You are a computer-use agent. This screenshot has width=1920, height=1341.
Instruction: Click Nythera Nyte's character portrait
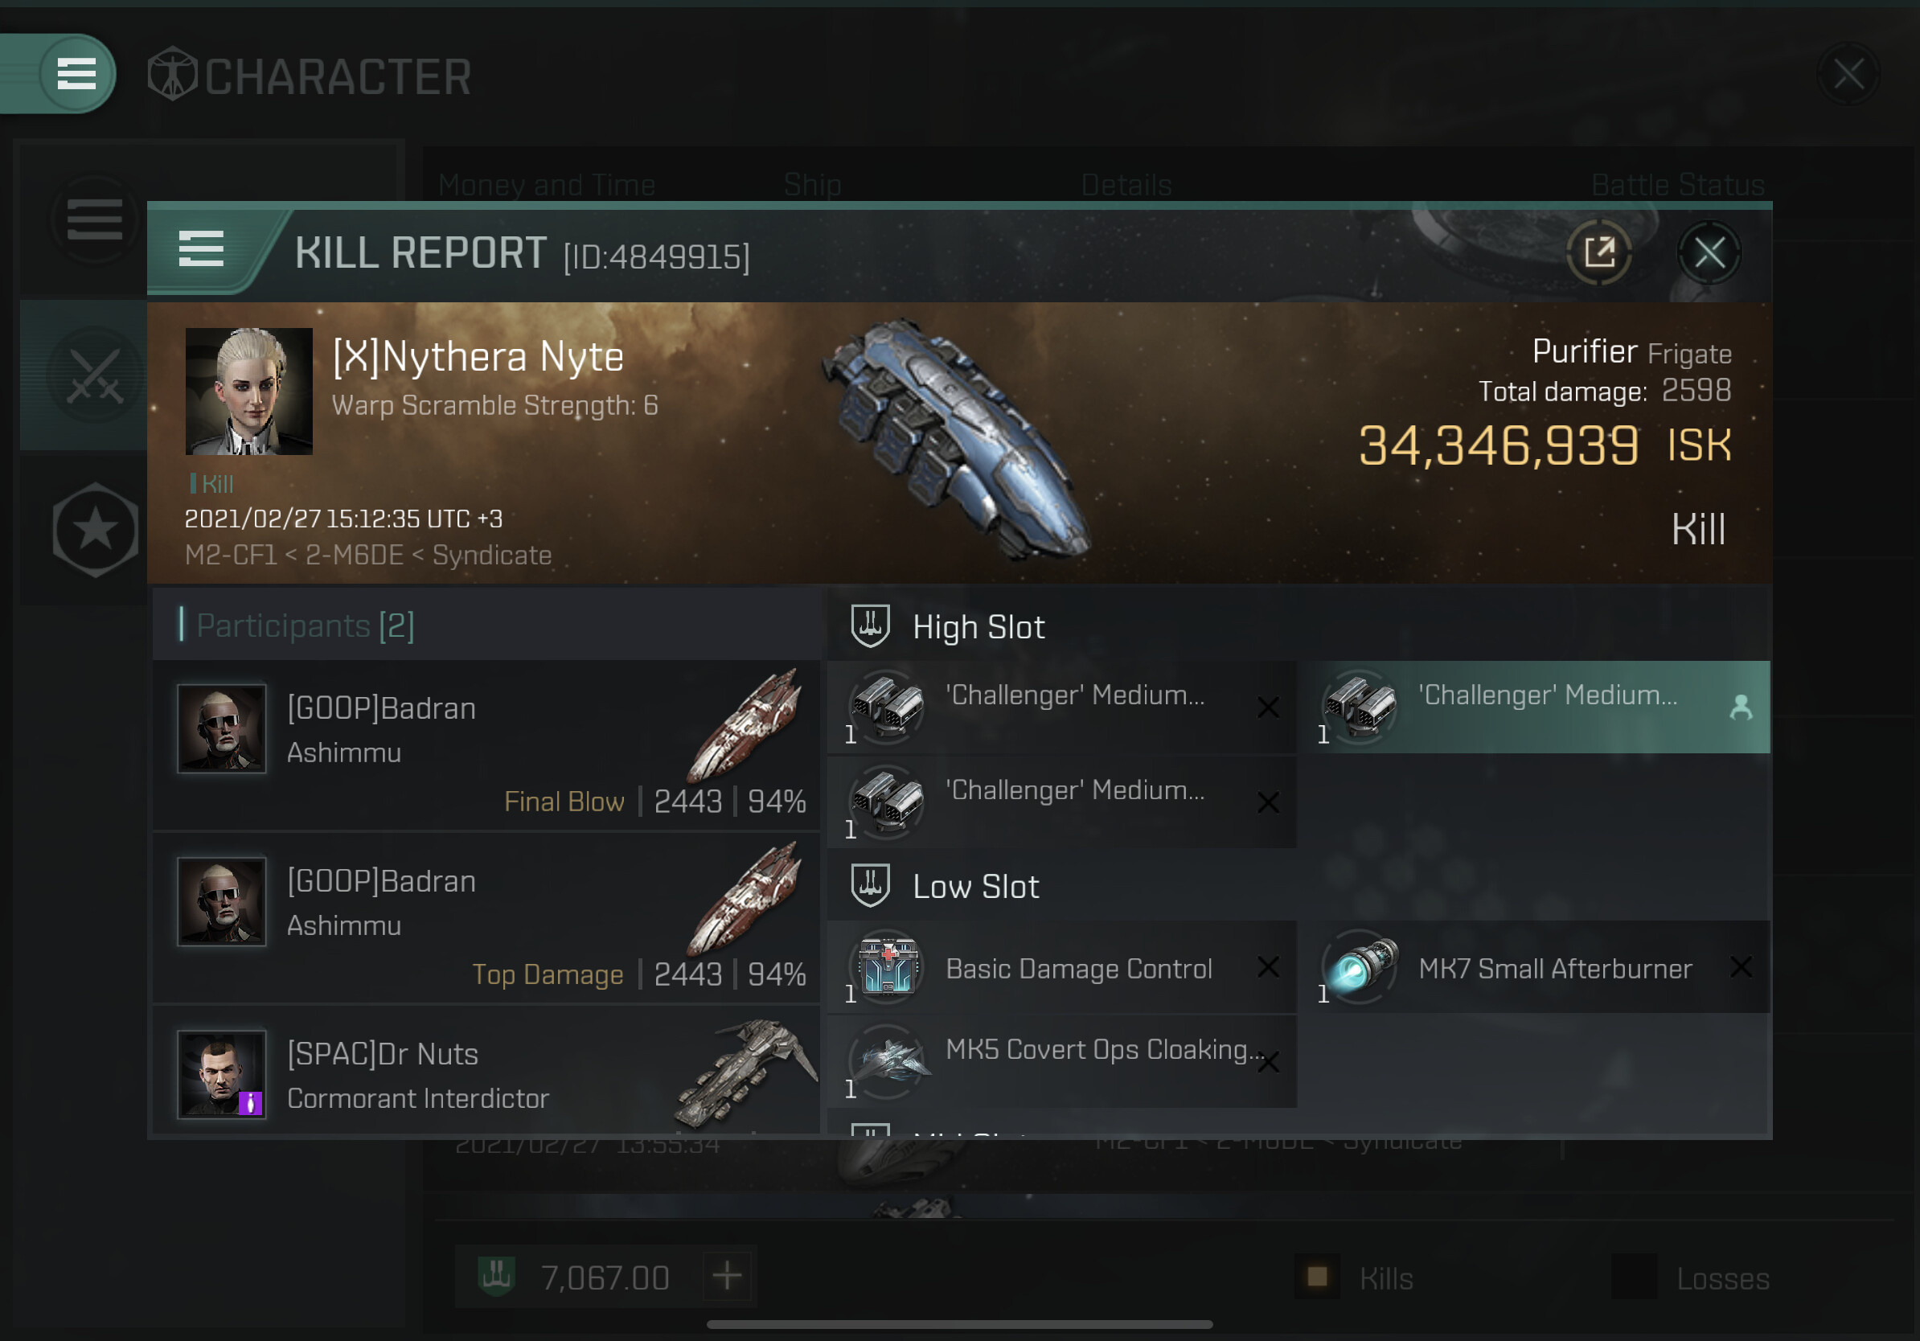pyautogui.click(x=248, y=391)
